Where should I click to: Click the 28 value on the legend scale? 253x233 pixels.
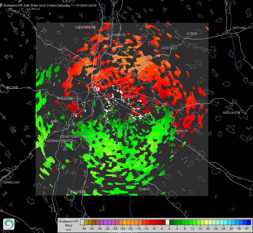(x=224, y=229)
